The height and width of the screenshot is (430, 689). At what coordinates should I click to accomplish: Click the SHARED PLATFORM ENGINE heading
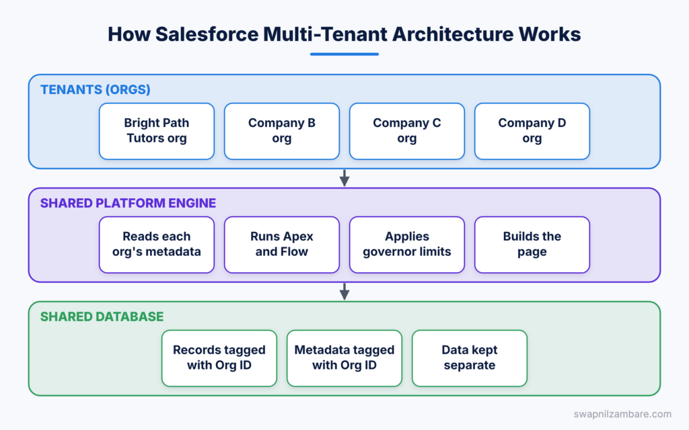(x=128, y=203)
